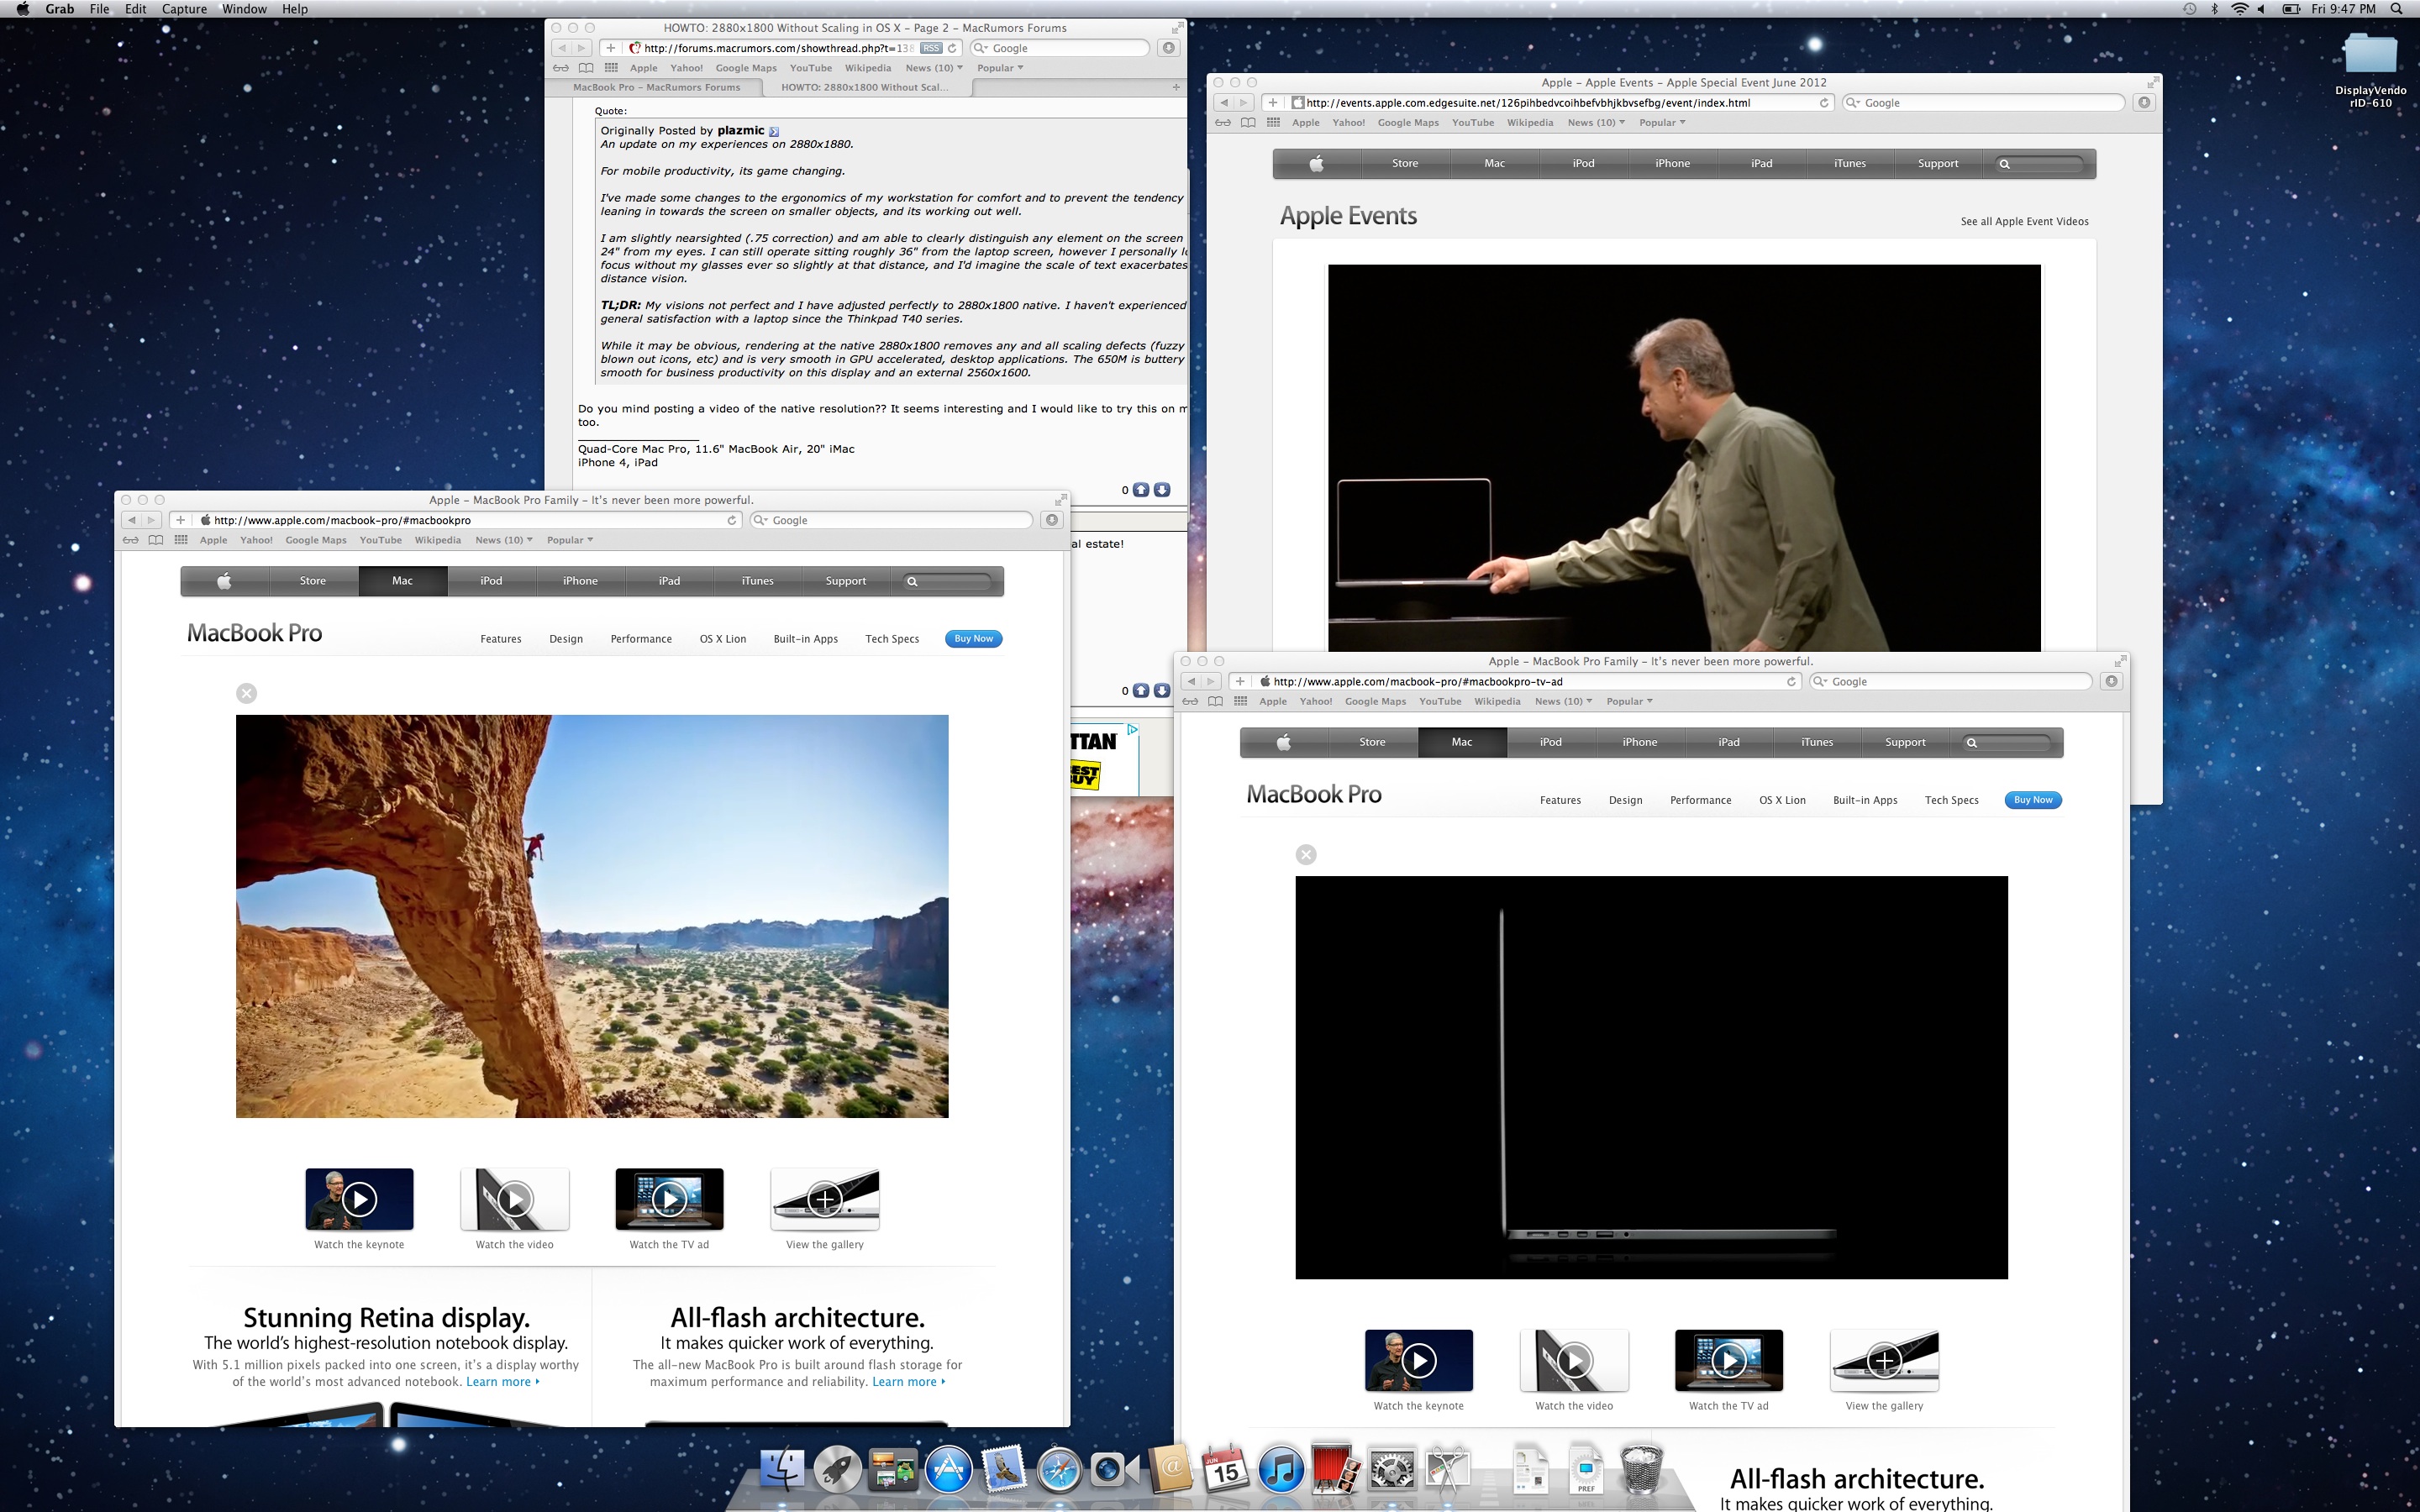Switch to MacBook Pro – MacRumors Forums tab

pos(656,88)
